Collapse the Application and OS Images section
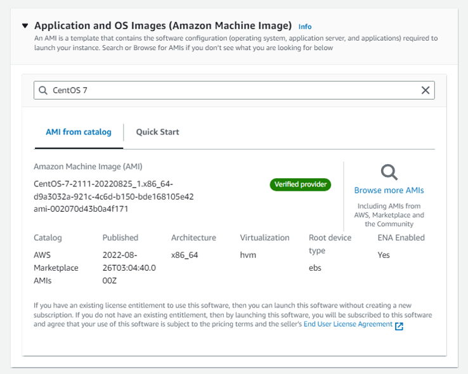The image size is (468, 374). tap(25, 26)
